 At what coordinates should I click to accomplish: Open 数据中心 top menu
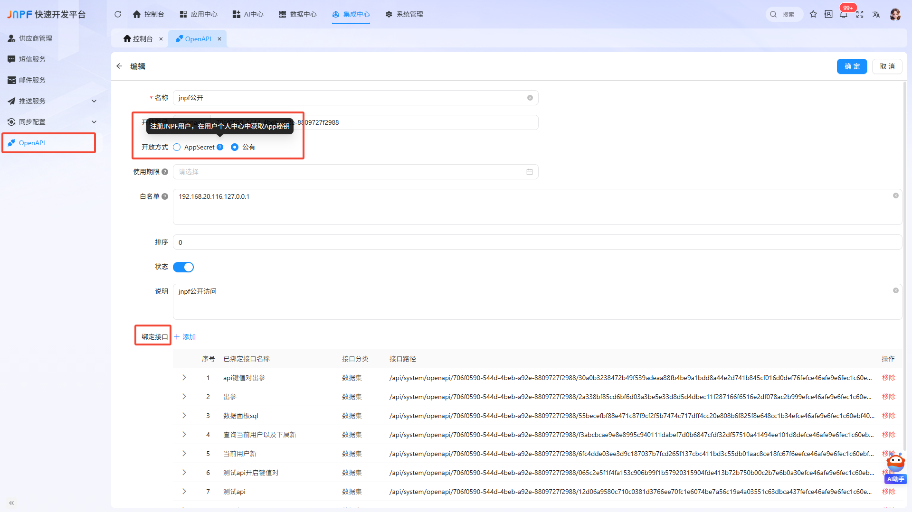pyautogui.click(x=298, y=14)
